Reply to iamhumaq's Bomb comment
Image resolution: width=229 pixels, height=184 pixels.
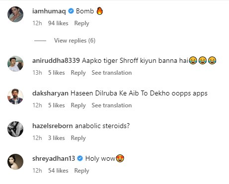click(81, 23)
